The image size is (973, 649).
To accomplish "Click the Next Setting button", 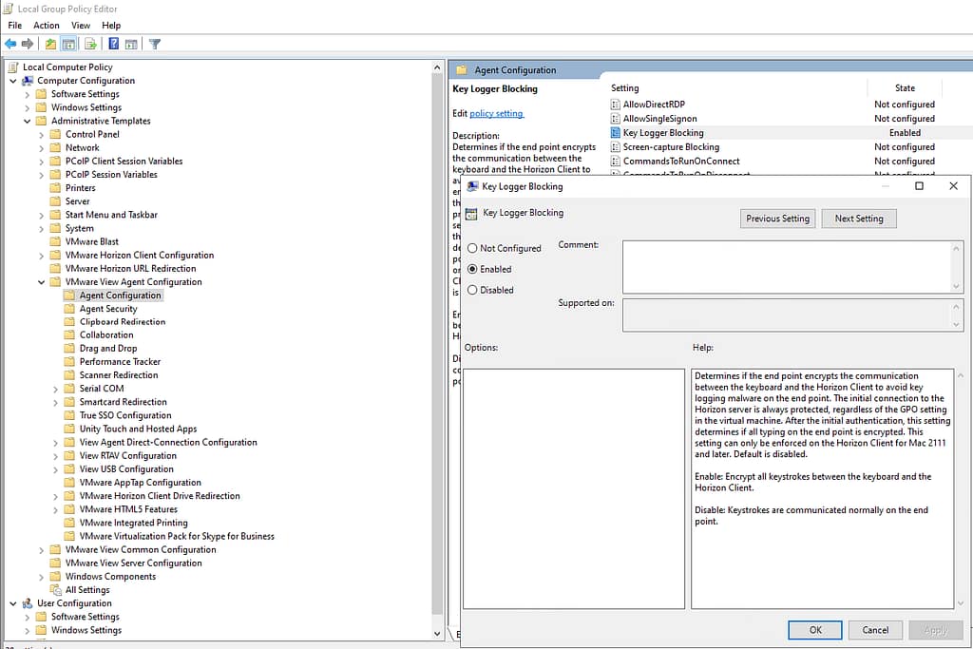I will pos(858,219).
